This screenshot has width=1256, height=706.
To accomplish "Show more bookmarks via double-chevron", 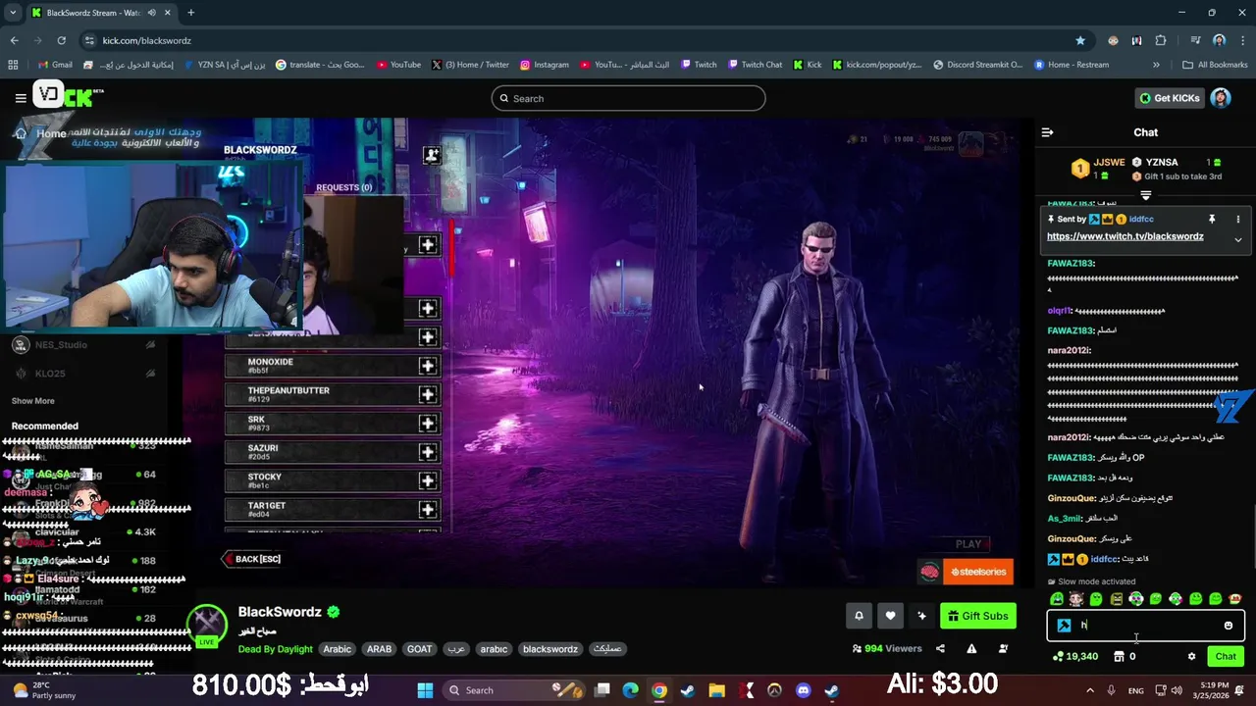I will 1156,65.
